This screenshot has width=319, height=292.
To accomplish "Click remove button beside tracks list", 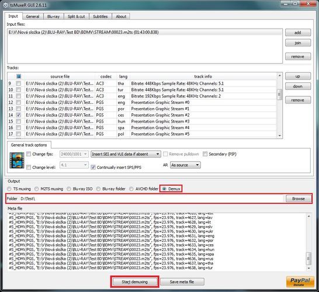I will 298,100.
